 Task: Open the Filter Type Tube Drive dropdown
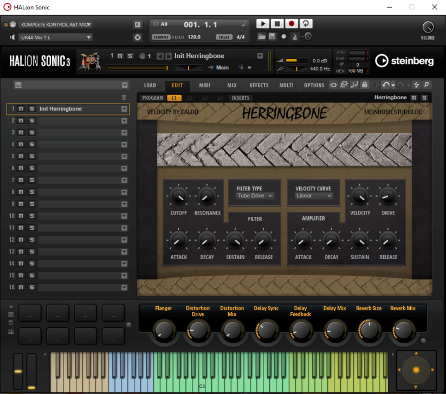[x=255, y=196]
